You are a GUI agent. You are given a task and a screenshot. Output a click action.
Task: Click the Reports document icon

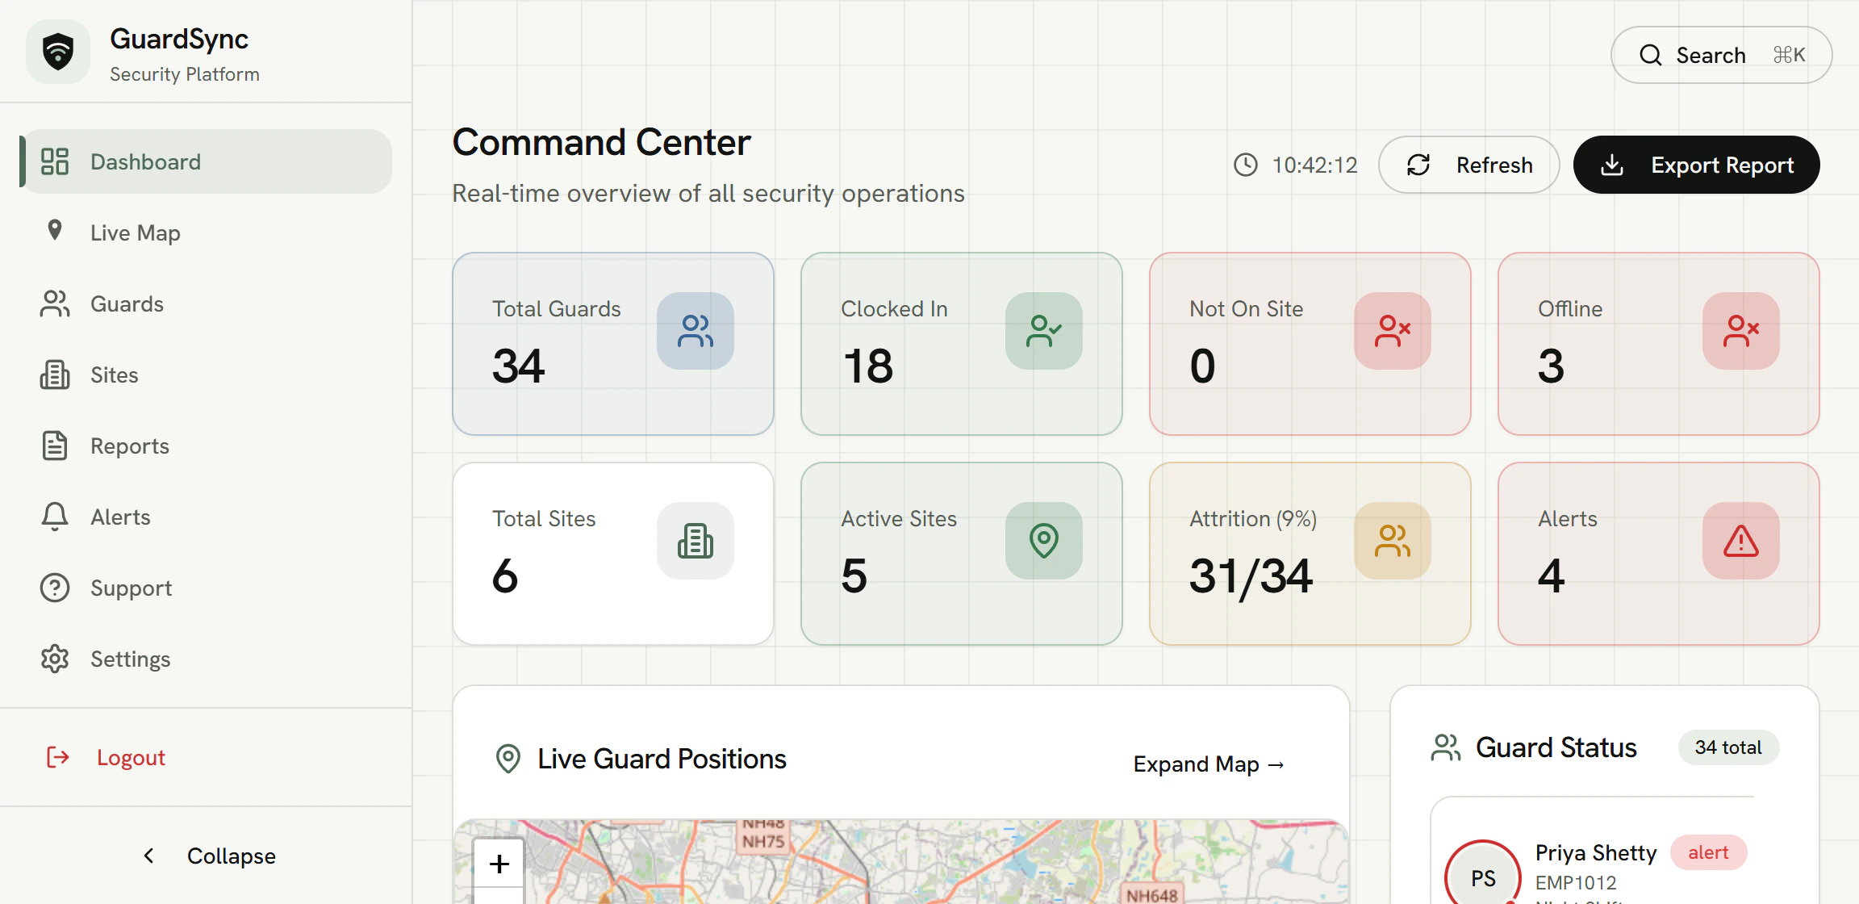coord(55,446)
